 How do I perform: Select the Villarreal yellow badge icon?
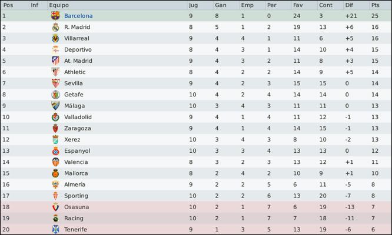click(55, 38)
